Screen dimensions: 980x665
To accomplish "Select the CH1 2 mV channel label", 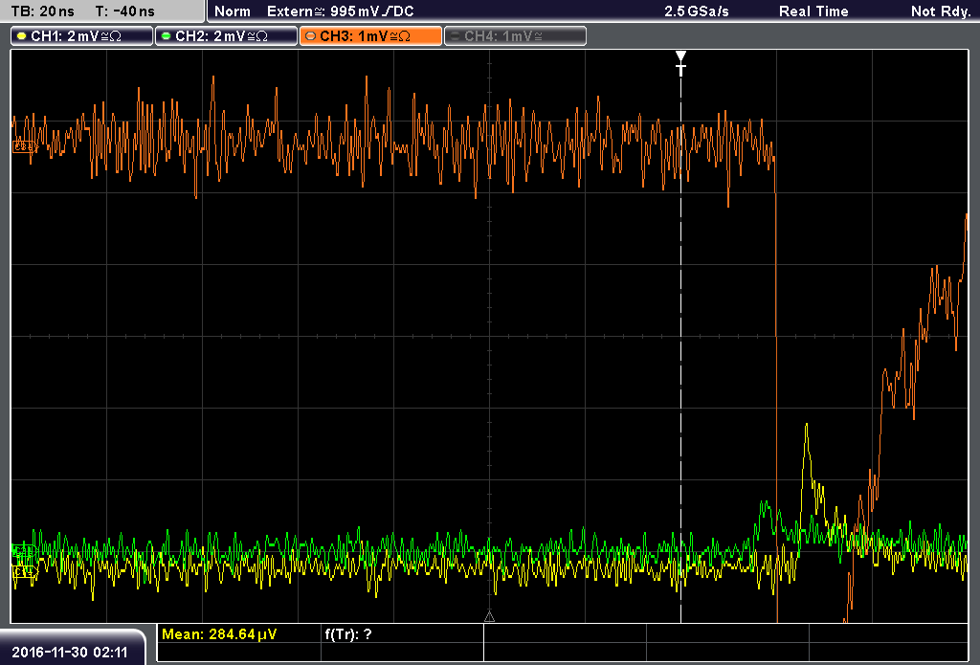I will pyautogui.click(x=82, y=36).
